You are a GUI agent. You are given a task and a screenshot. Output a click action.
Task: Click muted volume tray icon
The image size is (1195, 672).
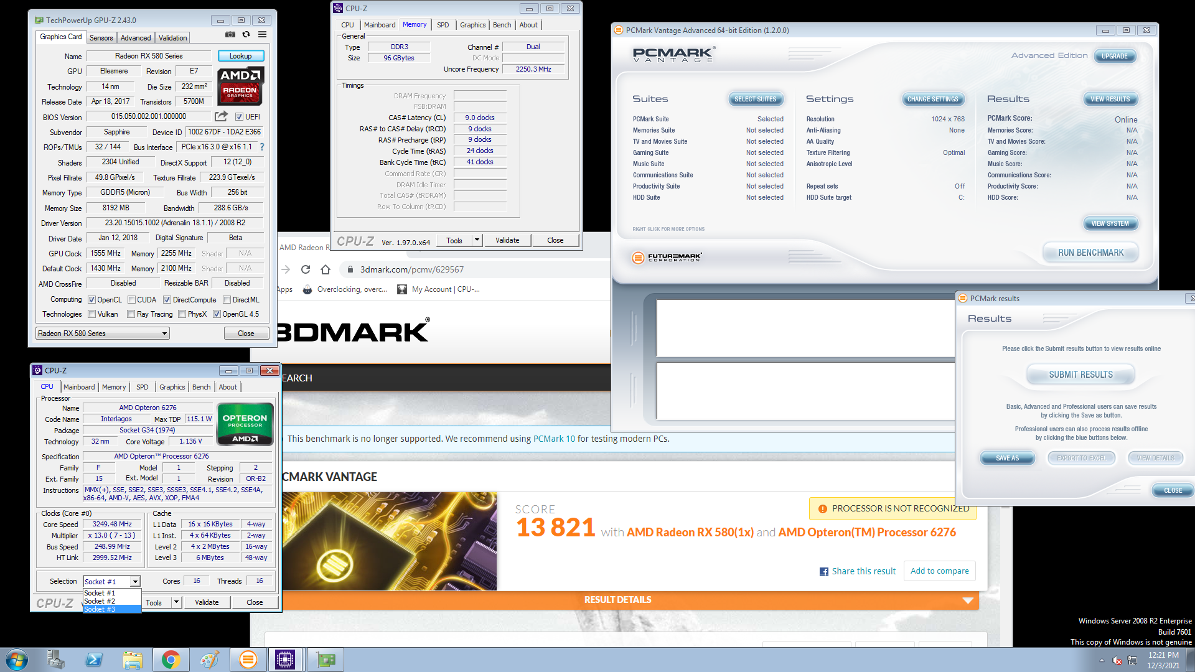(1117, 660)
